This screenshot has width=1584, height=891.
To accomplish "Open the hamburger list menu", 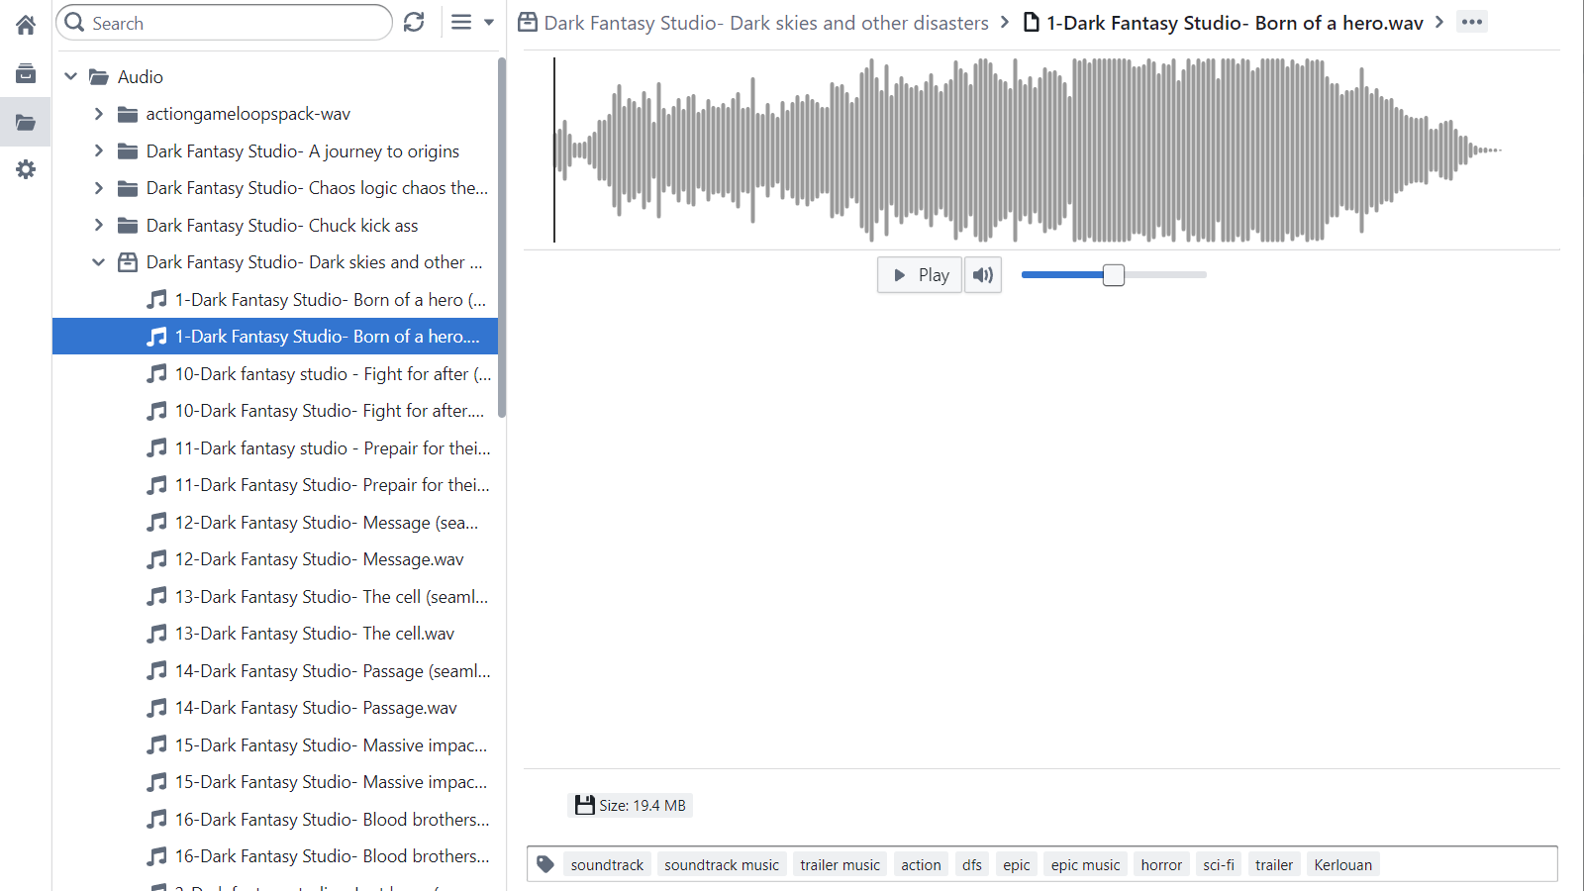I will point(461,22).
